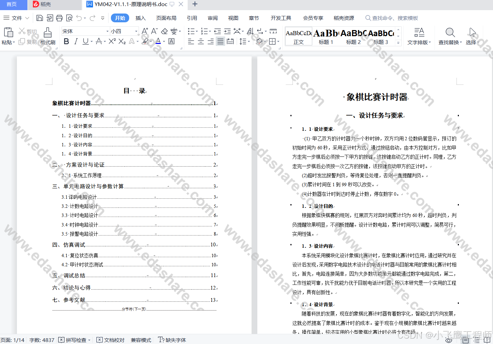Click the Find and Replace magnifier icon
Viewport: 493px width, 344px height.
pos(450,32)
